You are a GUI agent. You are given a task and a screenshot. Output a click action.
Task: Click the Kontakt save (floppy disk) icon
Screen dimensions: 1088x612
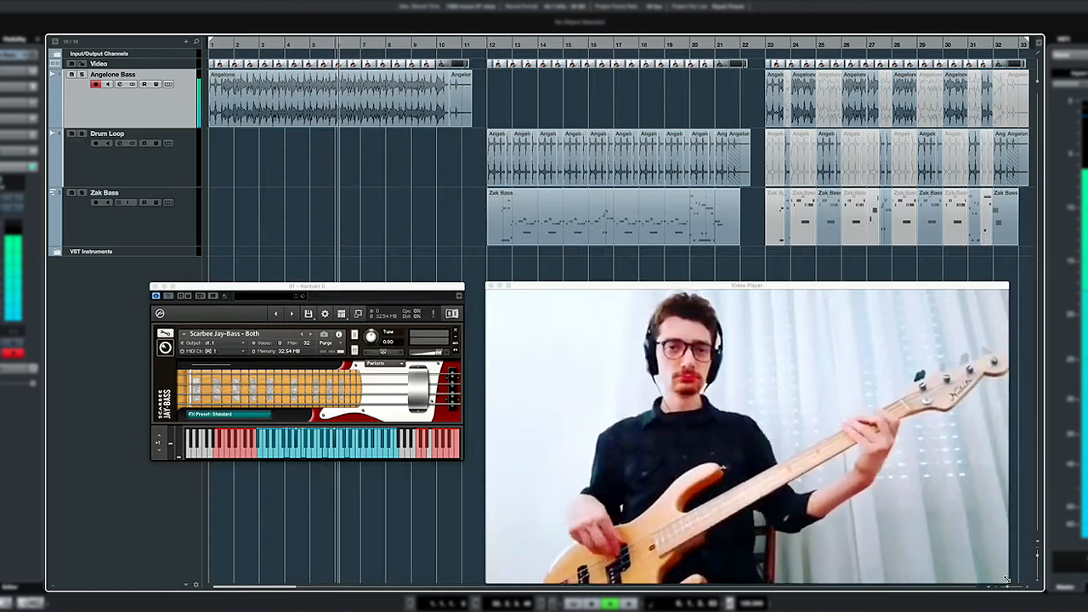tap(309, 314)
